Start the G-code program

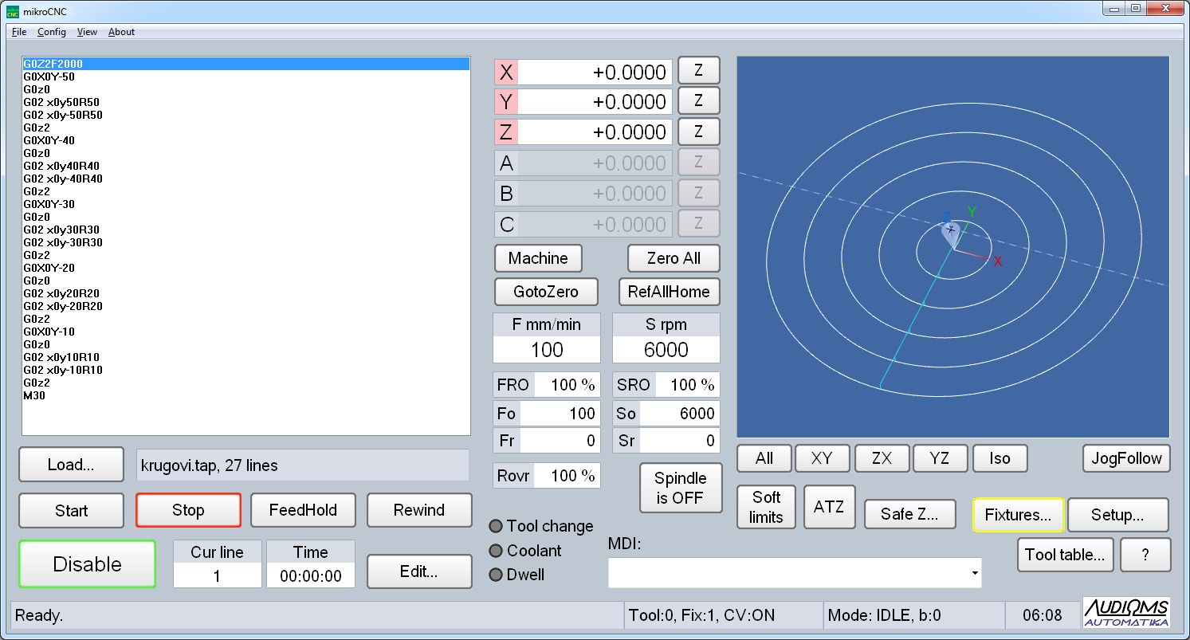pyautogui.click(x=71, y=510)
